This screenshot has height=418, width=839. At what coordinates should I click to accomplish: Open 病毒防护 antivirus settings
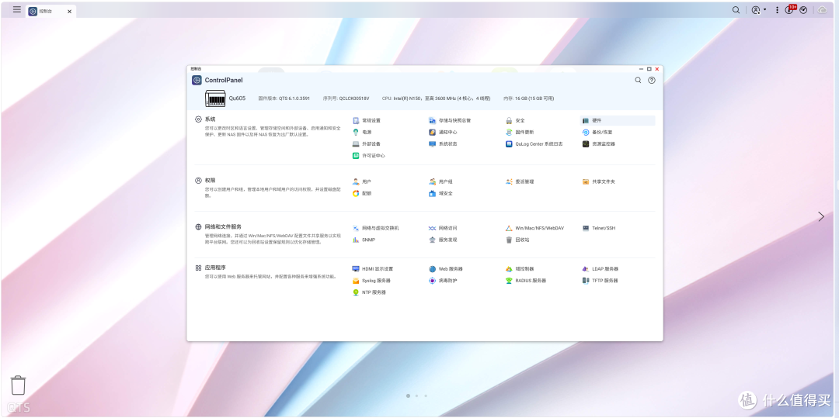[443, 280]
